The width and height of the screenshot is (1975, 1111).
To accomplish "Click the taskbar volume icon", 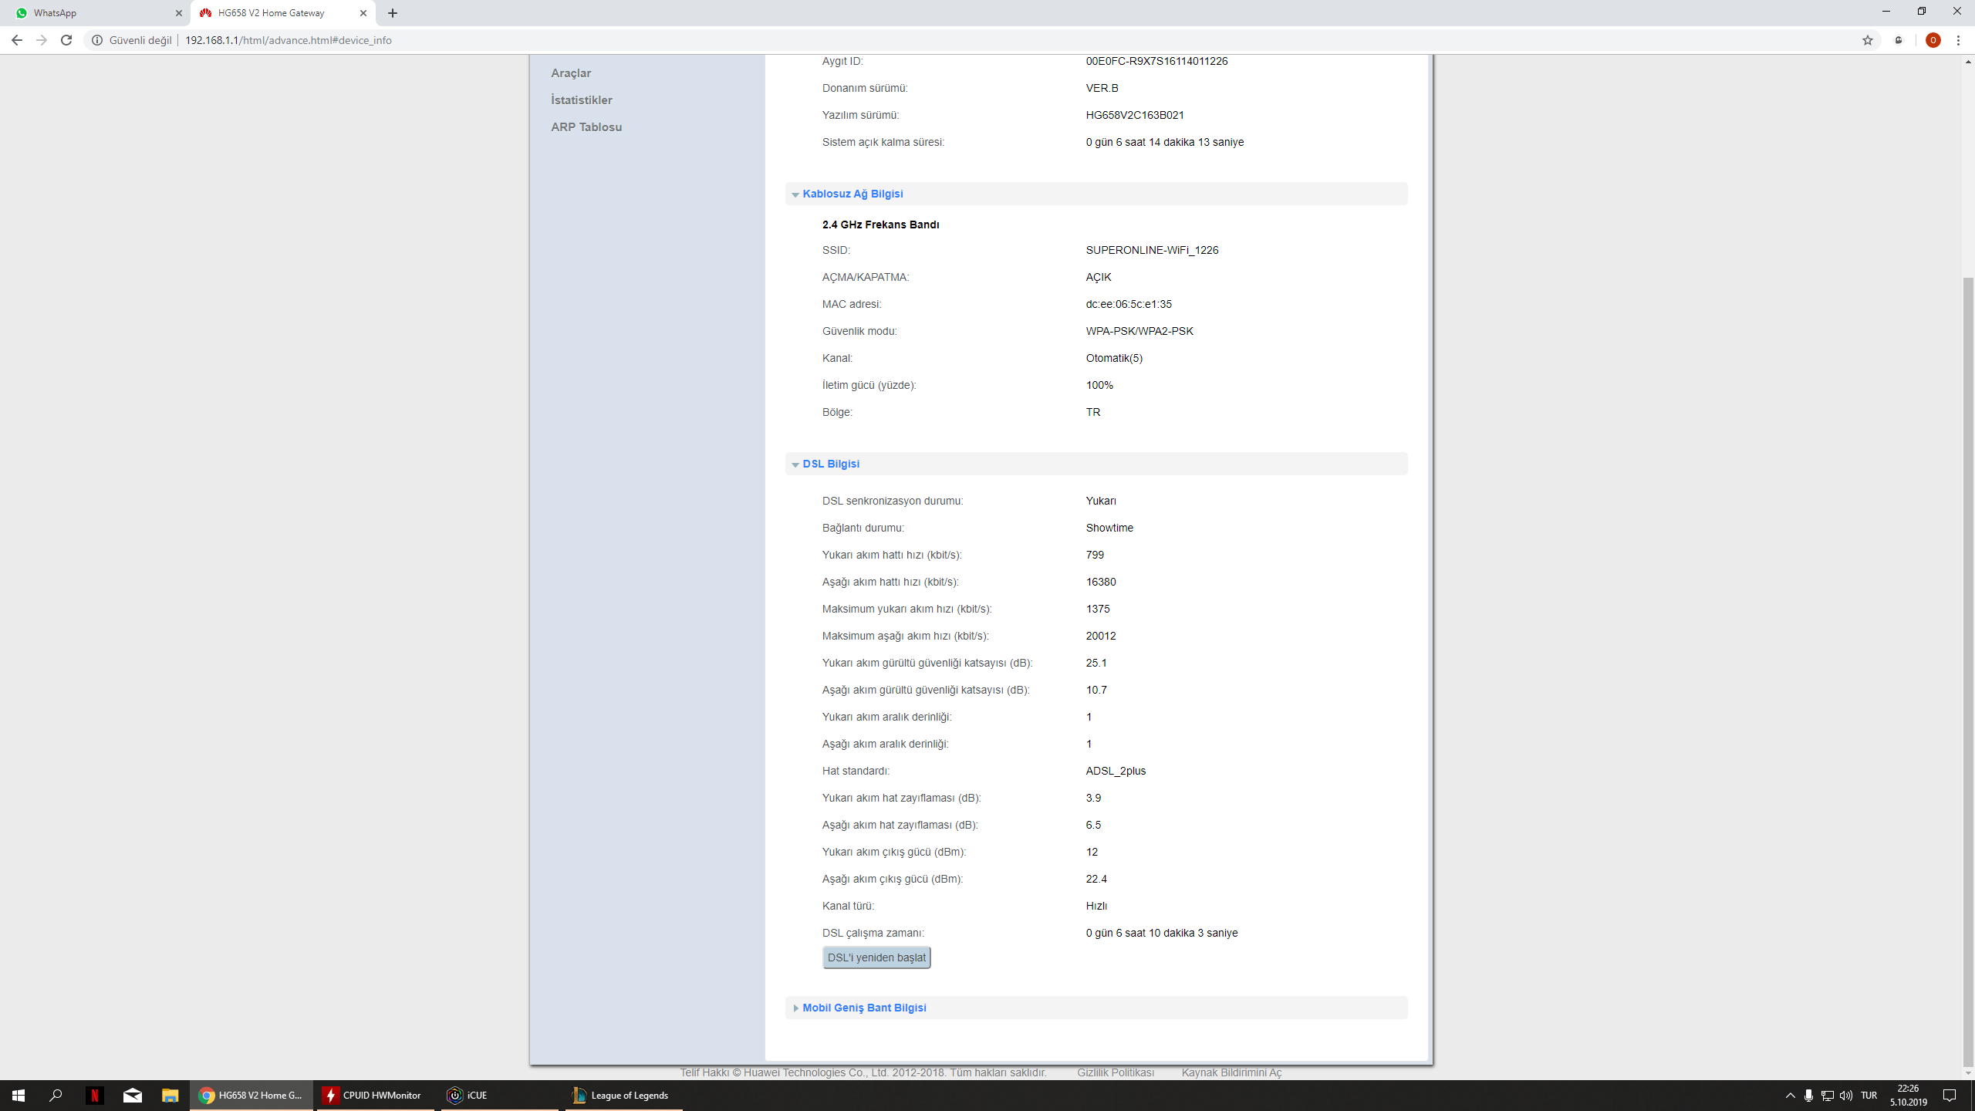I will (1845, 1096).
